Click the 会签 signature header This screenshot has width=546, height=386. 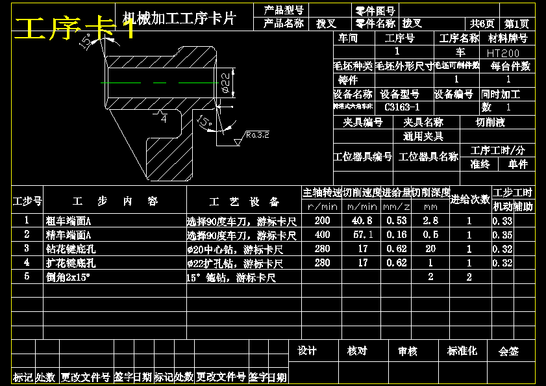(x=508, y=351)
